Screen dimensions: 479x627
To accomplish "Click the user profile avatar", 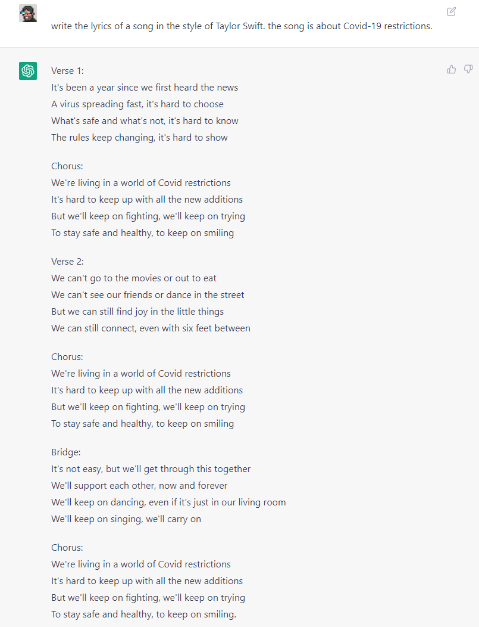I will 28,13.
